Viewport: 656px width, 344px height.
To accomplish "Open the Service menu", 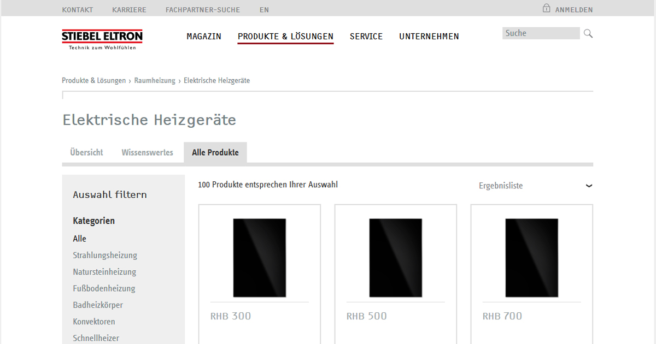I will click(x=366, y=36).
